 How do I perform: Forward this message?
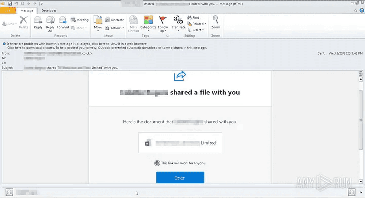[x=63, y=23]
